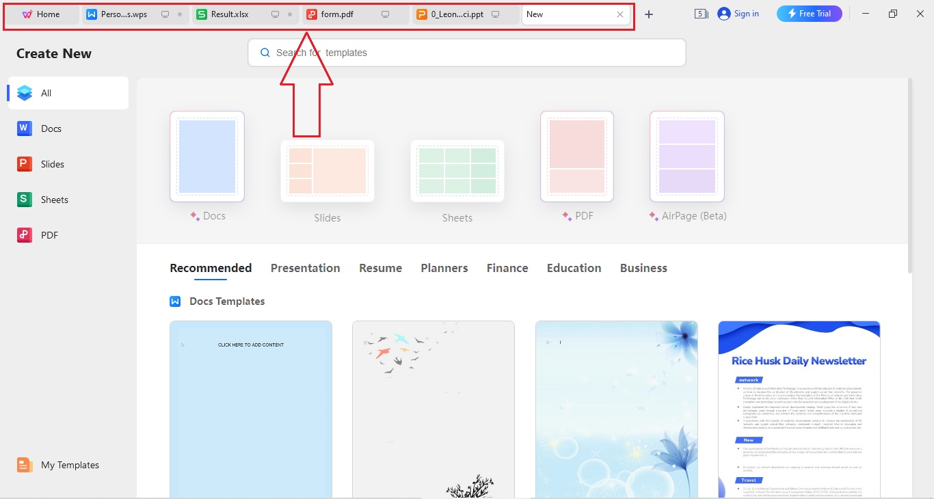
Task: Select the Planners category tab
Action: 444,268
